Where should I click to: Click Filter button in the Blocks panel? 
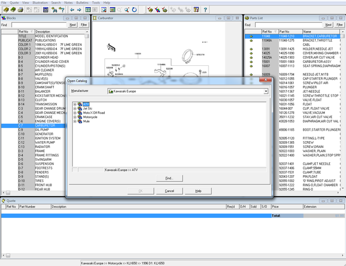pos(84,25)
